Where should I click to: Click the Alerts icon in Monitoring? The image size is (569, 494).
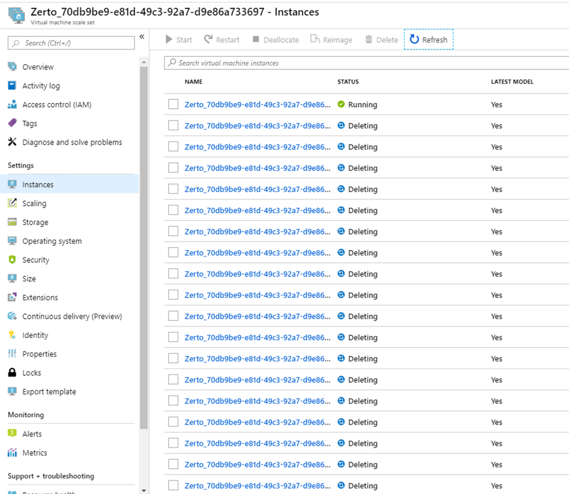[12, 433]
